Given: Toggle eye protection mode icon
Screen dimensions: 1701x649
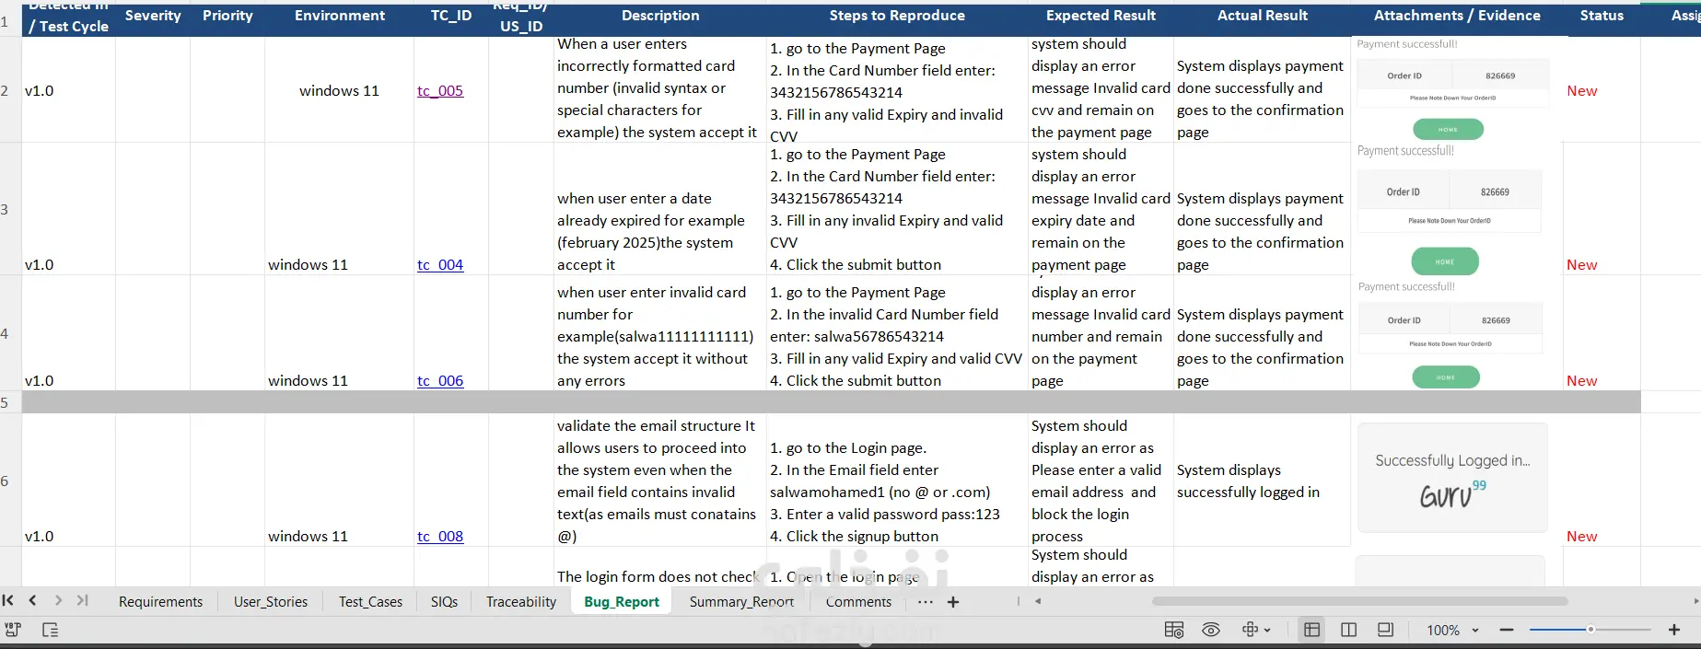Looking at the screenshot, I should pyautogui.click(x=1211, y=630).
